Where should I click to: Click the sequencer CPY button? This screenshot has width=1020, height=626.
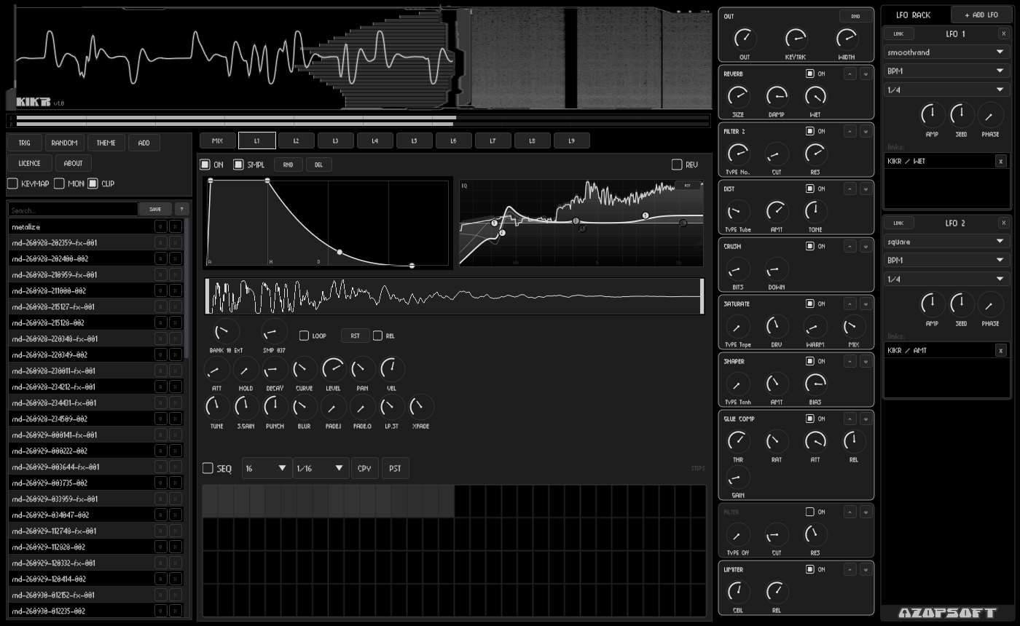pyautogui.click(x=364, y=468)
